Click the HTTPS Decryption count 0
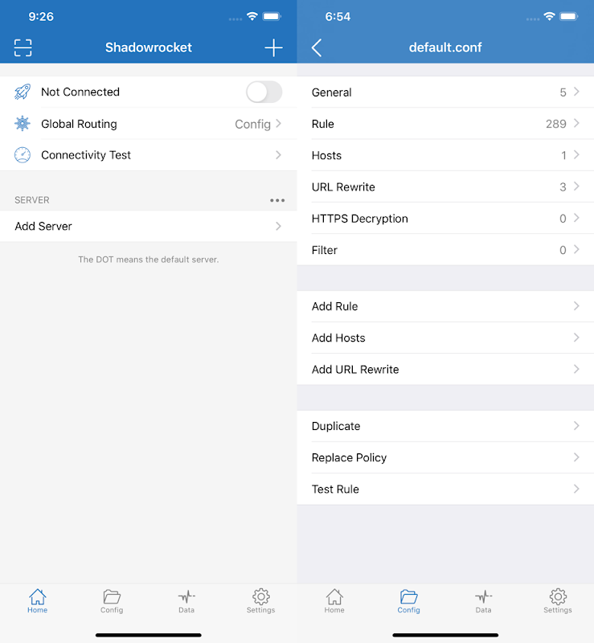The image size is (594, 643). click(563, 219)
